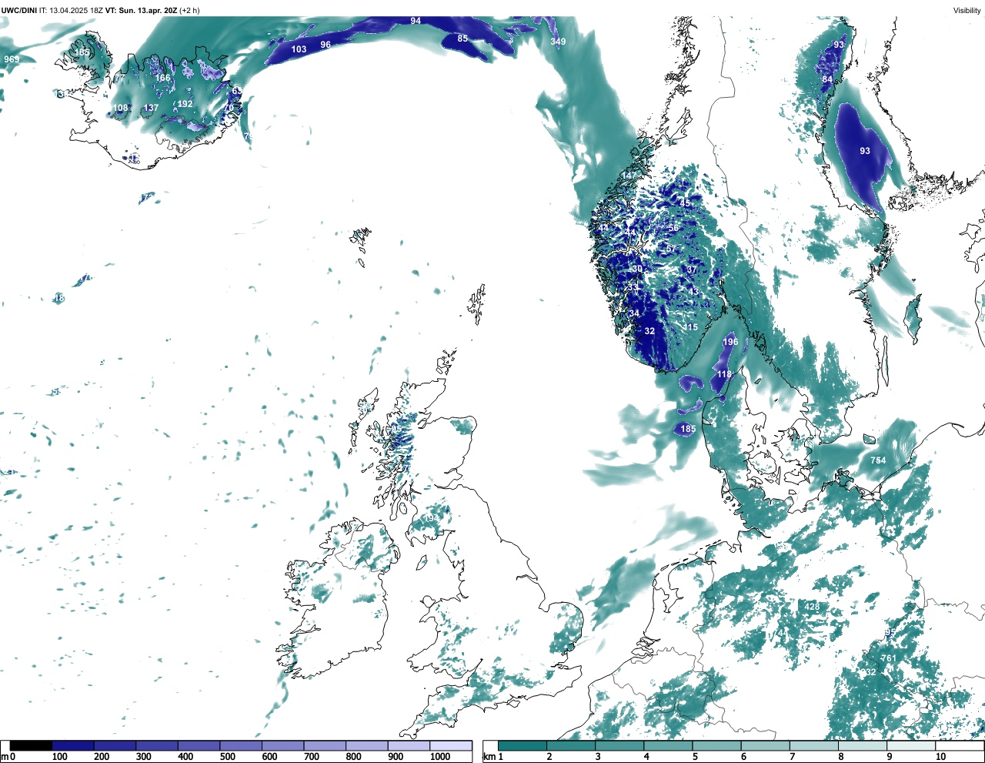
Task: Click the '(+2 h)' forecast offset text
Action: click(189, 10)
